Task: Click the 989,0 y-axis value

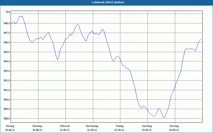Action: pyautogui.click(x=7, y=109)
